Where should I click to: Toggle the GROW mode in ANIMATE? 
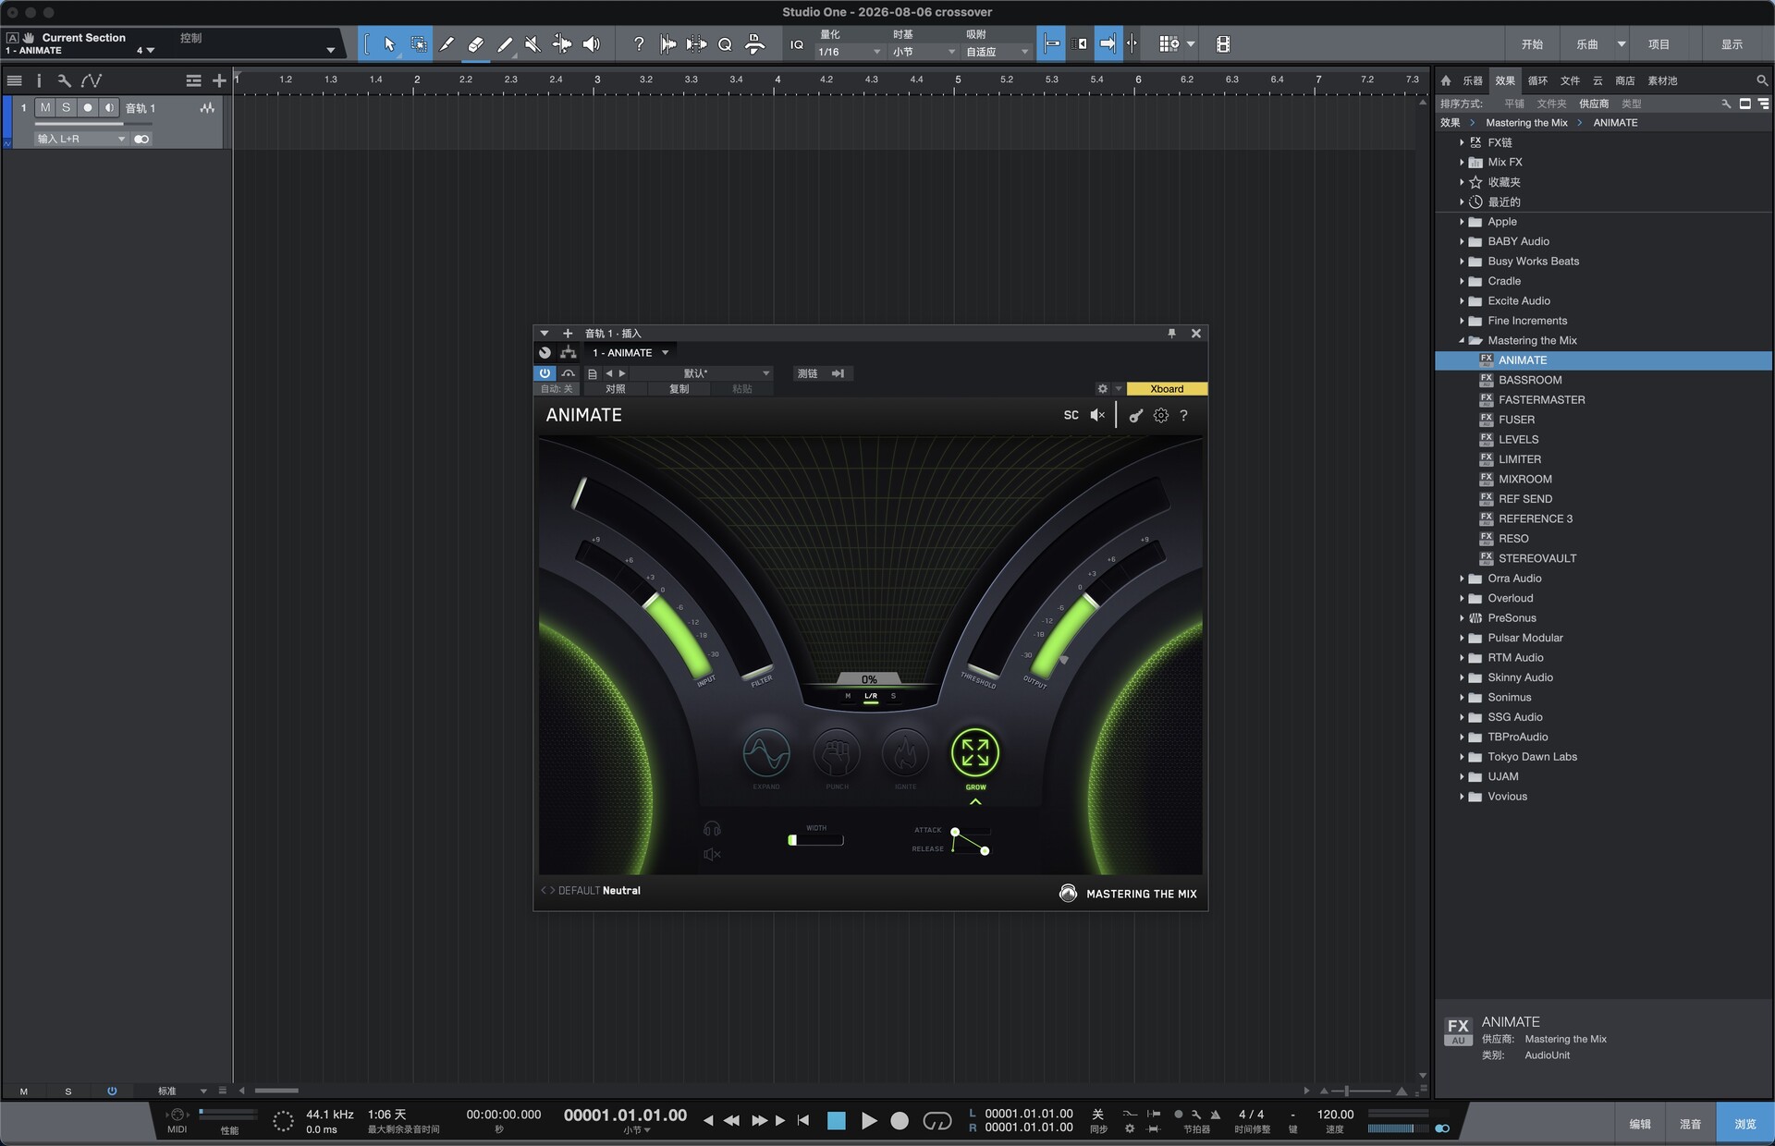click(975, 753)
